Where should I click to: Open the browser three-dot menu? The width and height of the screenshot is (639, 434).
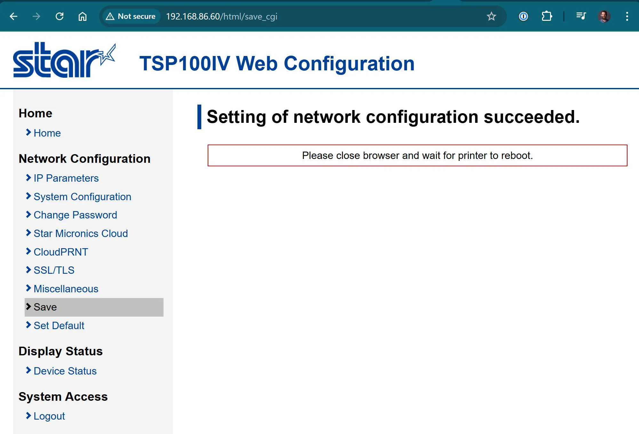click(627, 16)
